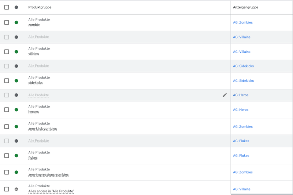Open the AG: Zombies link in zero-impressions-zombies row
The image size is (293, 195).
243,172
